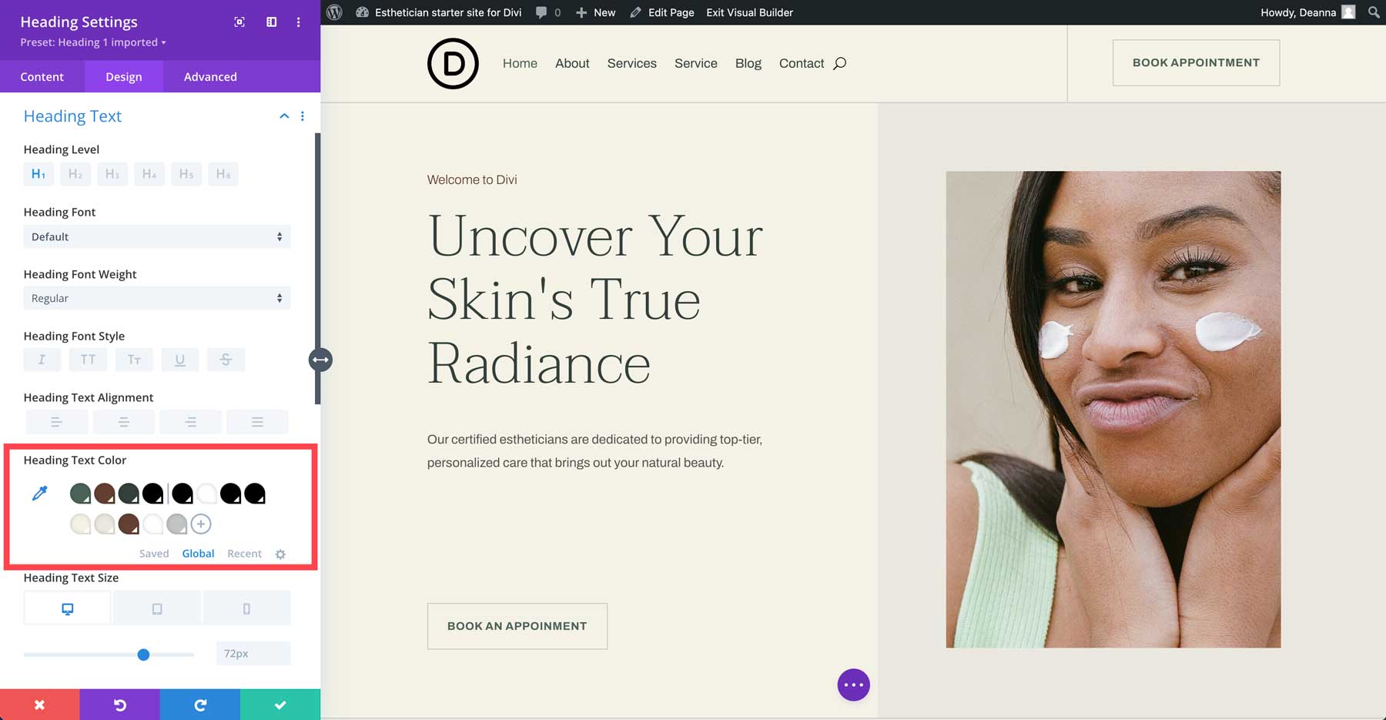The image size is (1386, 720).
Task: Switch to the Content tab
Action: (x=42, y=76)
